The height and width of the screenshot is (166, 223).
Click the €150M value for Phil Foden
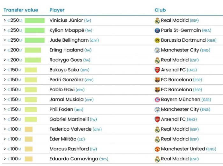pyautogui.click(x=14, y=109)
